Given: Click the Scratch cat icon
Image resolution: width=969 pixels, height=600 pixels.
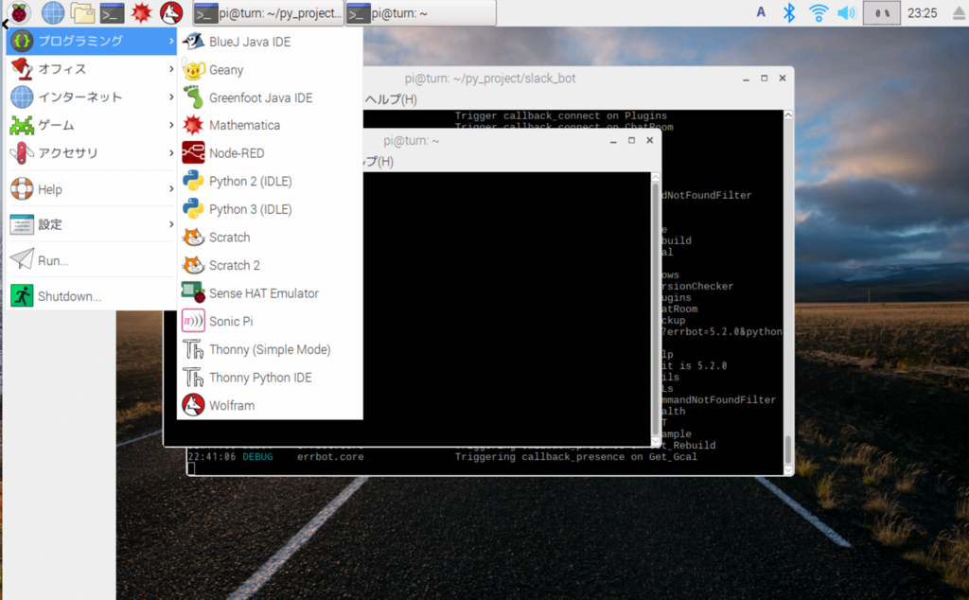Looking at the screenshot, I should tap(193, 238).
